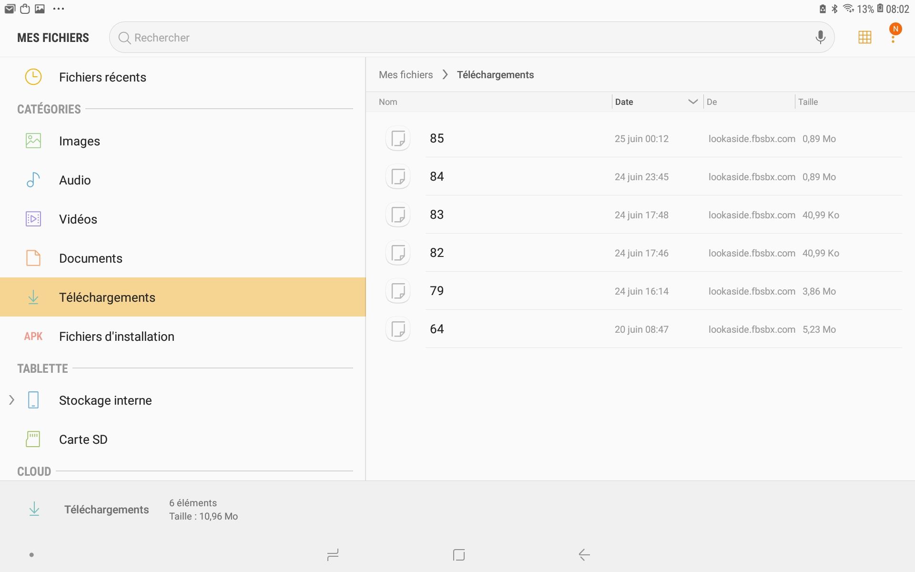Image resolution: width=915 pixels, height=572 pixels.
Task: Click file icon of item 64
Action: [398, 329]
